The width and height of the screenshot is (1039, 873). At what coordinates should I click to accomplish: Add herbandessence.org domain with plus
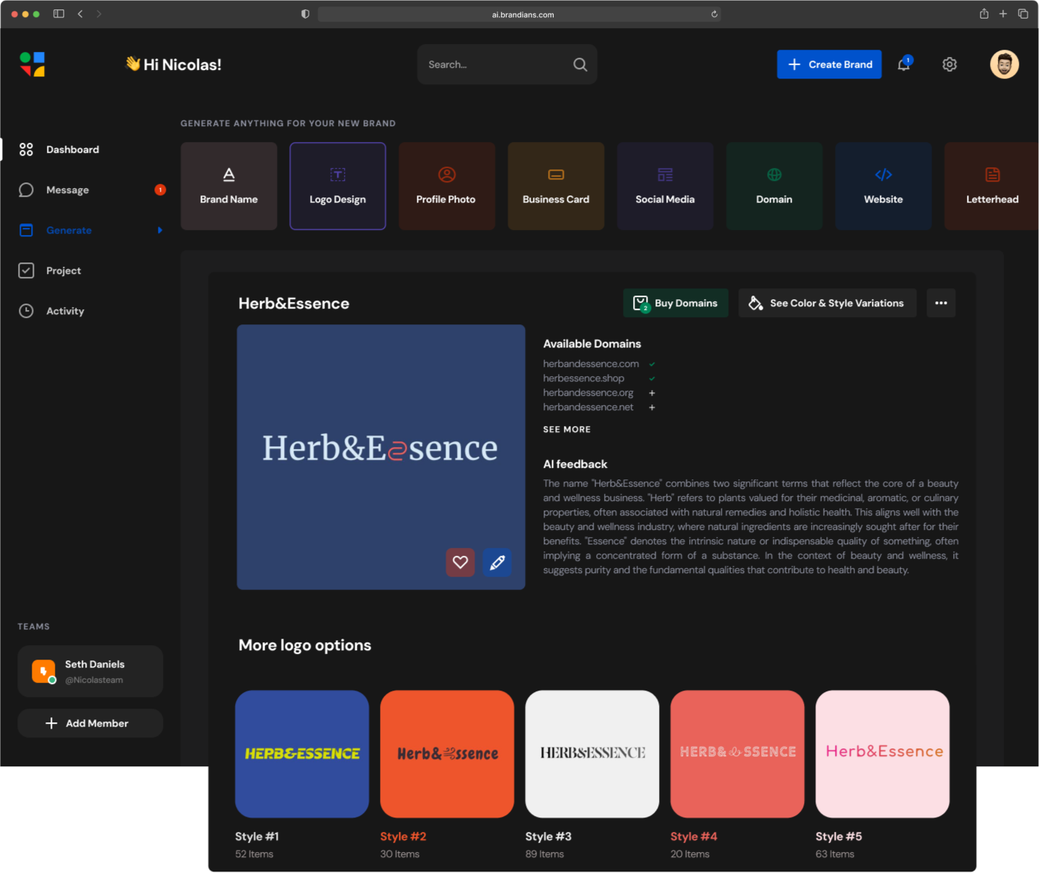652,393
